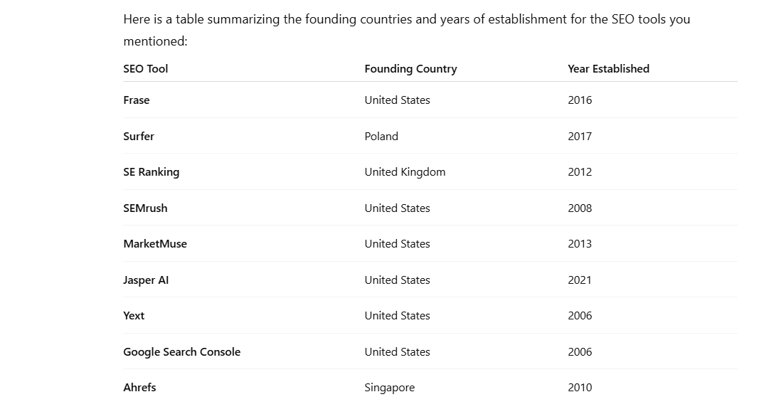Select the Frase tool name cell
781x419 pixels.
pyautogui.click(x=137, y=100)
